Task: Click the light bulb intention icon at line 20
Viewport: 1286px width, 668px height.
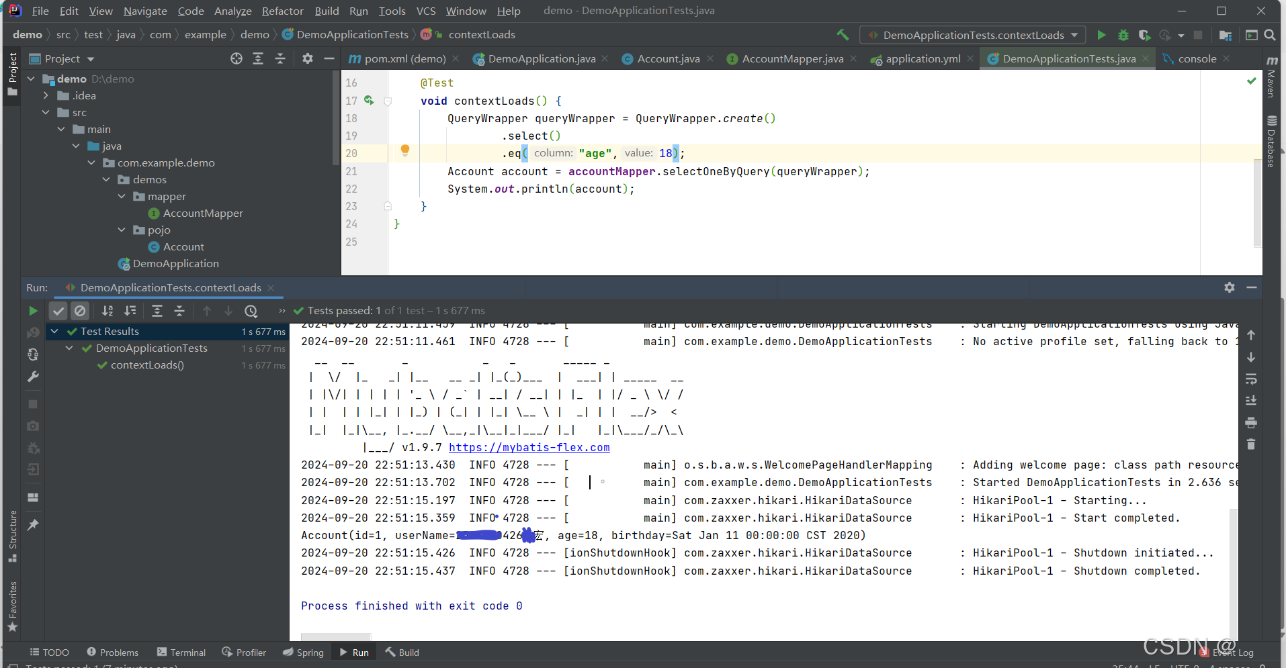Action: [405, 150]
